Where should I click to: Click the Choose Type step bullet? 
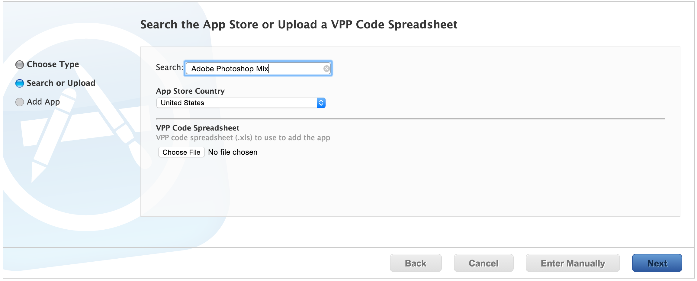coord(20,65)
